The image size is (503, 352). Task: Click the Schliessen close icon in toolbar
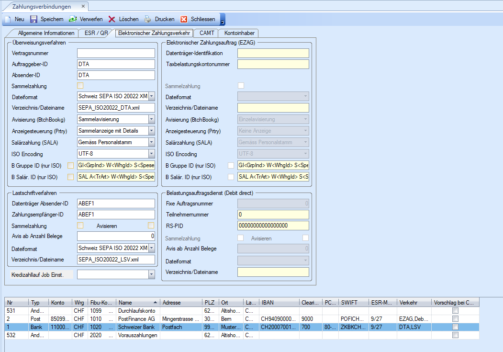184,19
